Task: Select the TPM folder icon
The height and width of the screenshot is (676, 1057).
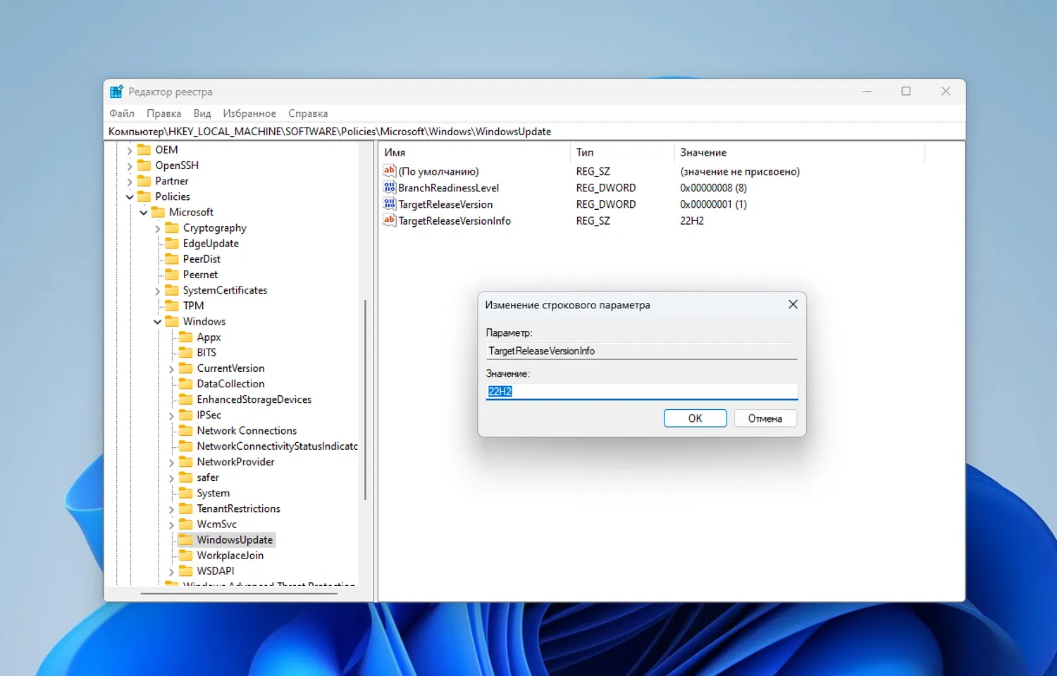Action: [172, 306]
